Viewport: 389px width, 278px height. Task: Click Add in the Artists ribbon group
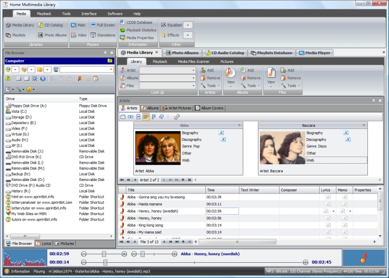click(207, 70)
